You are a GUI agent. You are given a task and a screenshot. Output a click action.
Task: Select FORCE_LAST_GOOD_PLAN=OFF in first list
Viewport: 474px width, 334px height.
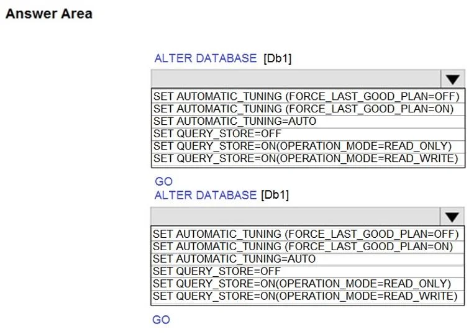pyautogui.click(x=308, y=97)
